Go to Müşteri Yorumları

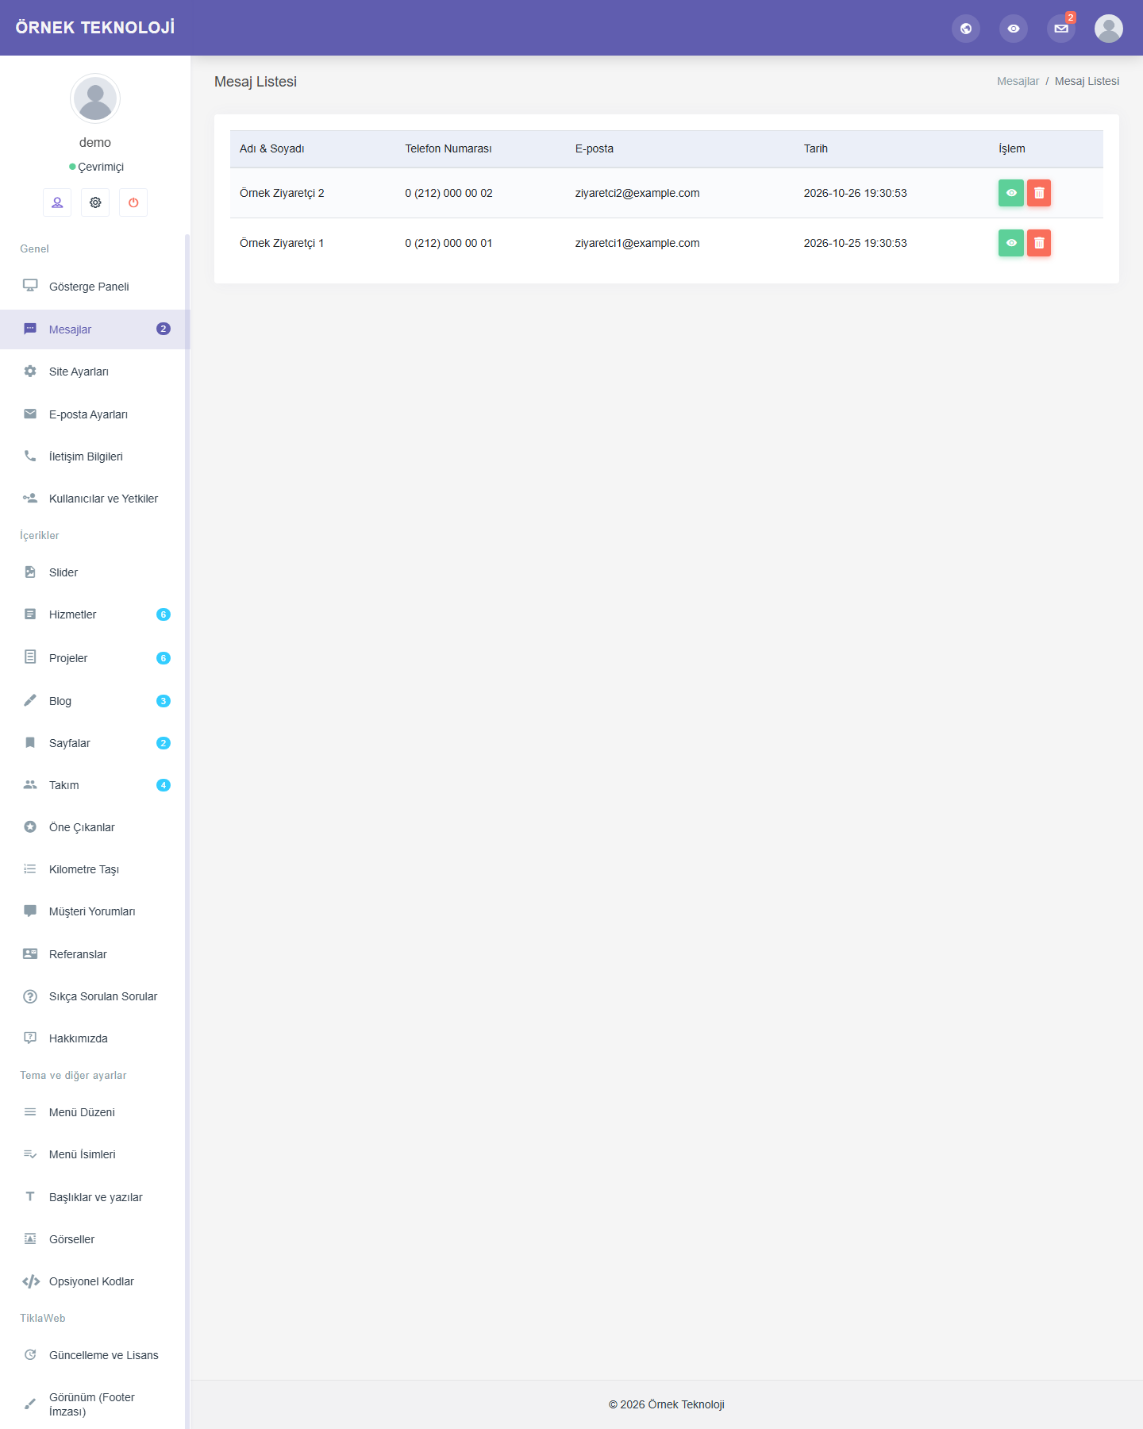coord(95,911)
